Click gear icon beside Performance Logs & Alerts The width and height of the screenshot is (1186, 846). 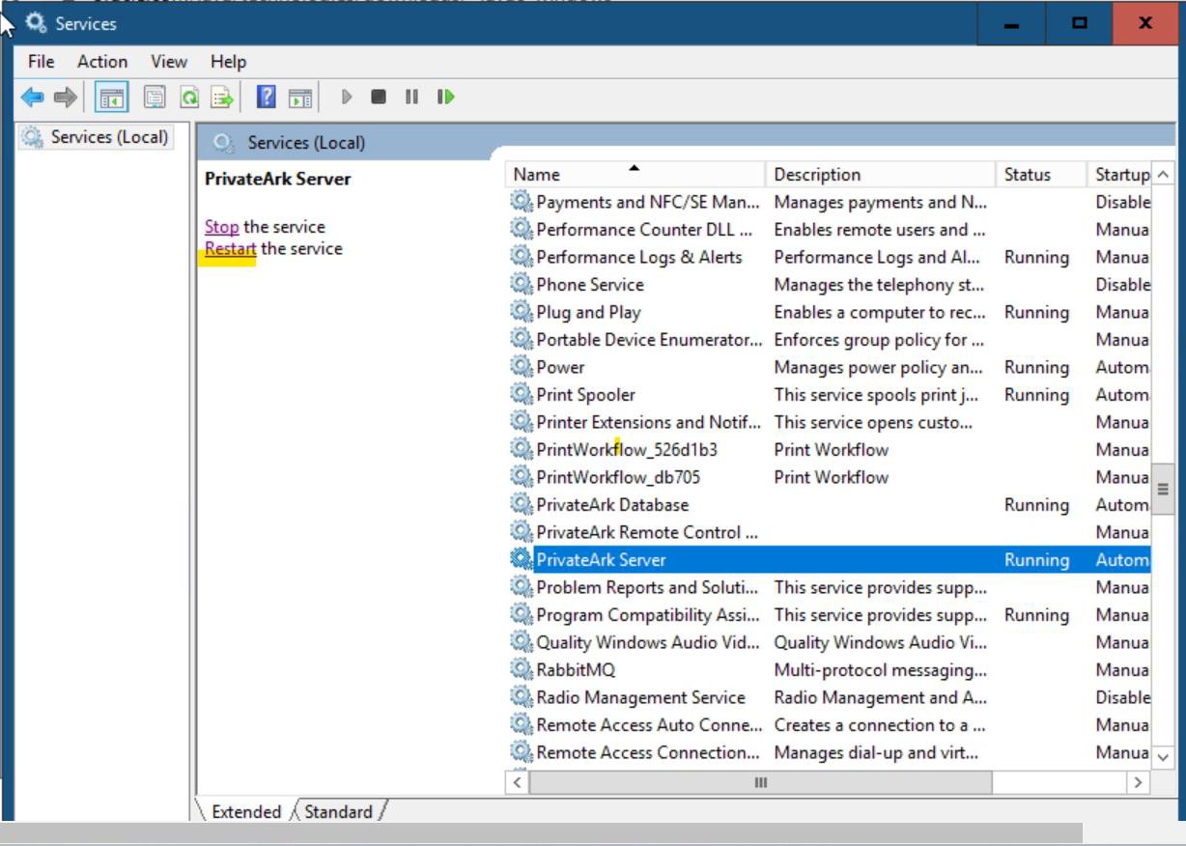click(522, 257)
